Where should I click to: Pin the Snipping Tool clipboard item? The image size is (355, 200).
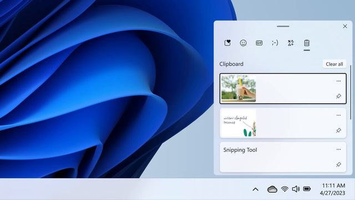click(x=338, y=164)
